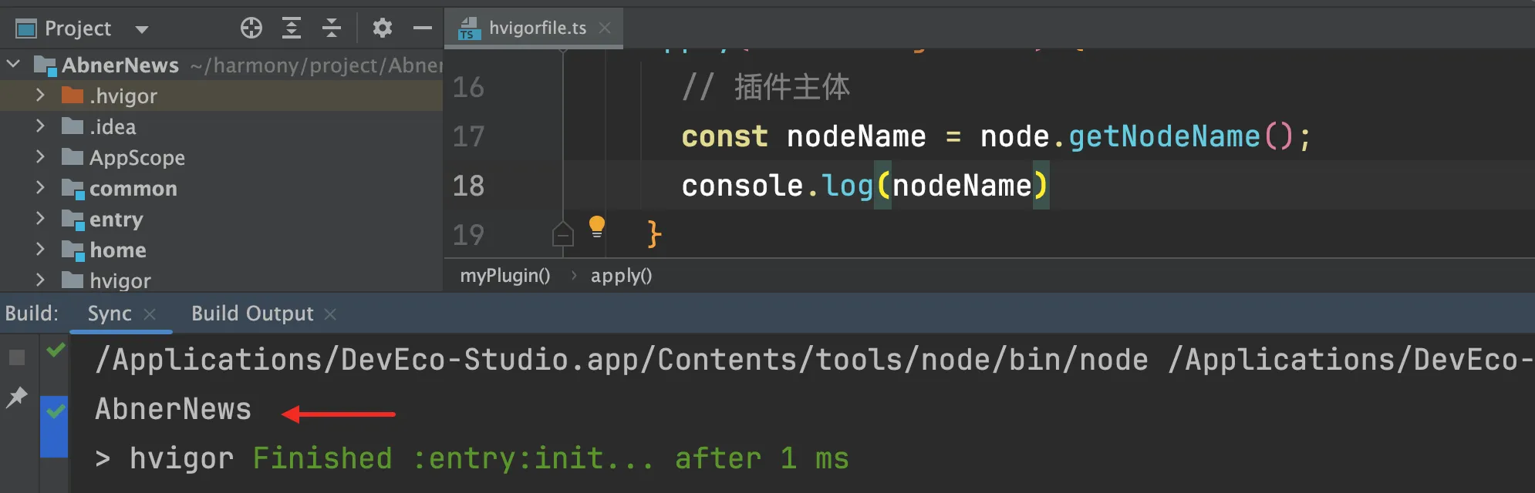This screenshot has height=493, width=1535.
Task: Open the Project panel settings gear
Action: 382,29
